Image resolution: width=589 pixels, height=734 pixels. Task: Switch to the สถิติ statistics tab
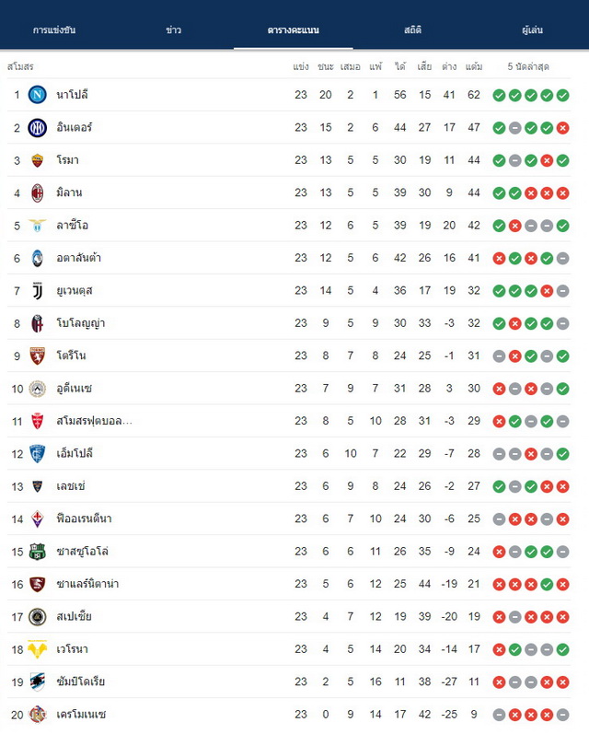[x=412, y=30]
